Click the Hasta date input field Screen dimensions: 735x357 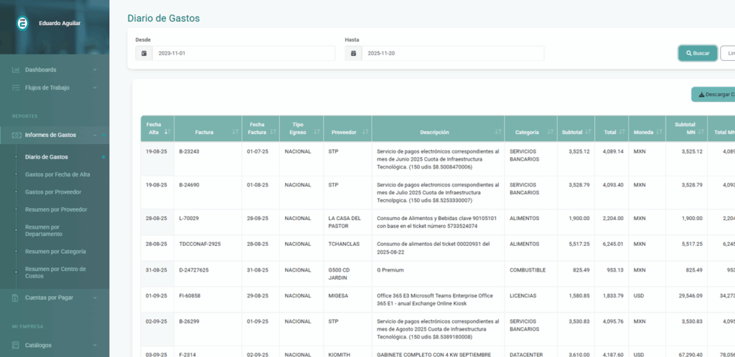tap(452, 54)
